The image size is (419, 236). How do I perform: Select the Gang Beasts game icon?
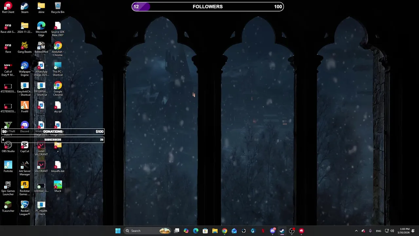(25, 48)
